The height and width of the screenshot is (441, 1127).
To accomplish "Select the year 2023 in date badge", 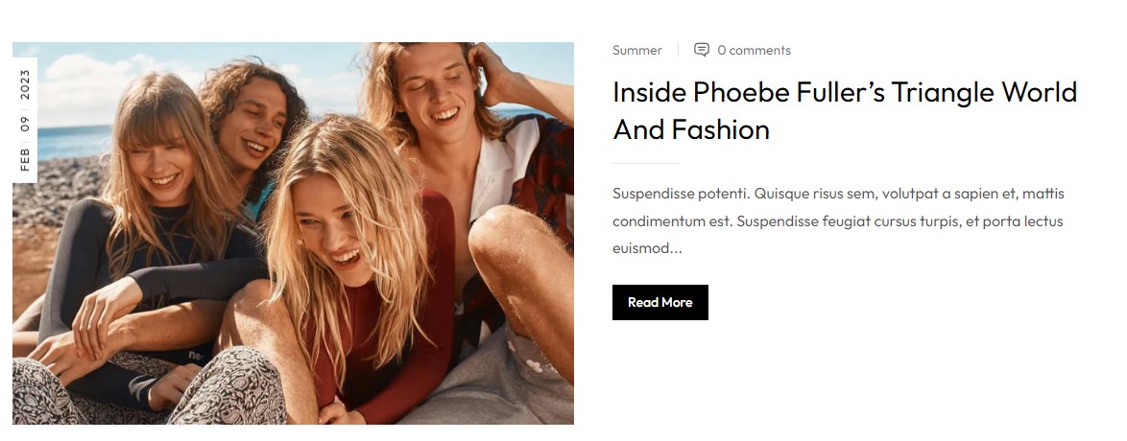I will tap(25, 84).
